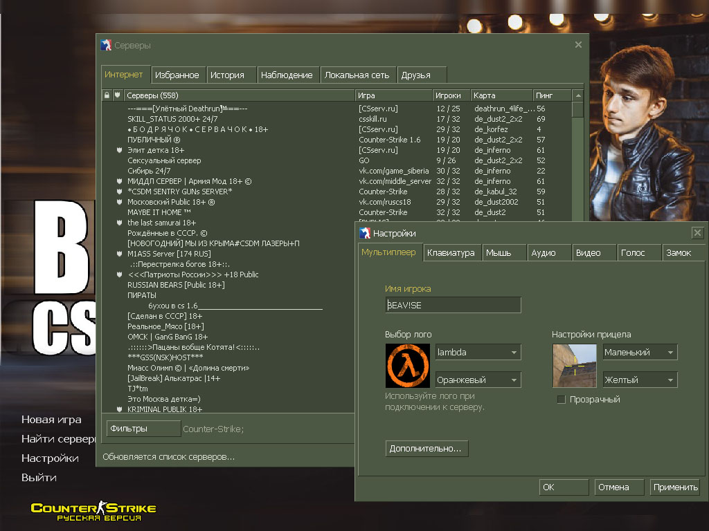Toggle the Прозрачный checkbox
Screen dimensions: 709x531
tap(561, 400)
